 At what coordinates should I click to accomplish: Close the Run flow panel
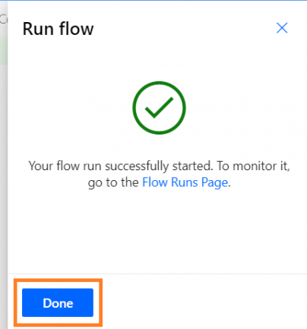282,28
